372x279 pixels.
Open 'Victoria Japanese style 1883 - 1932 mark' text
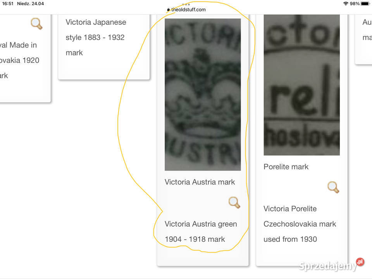tap(96, 38)
